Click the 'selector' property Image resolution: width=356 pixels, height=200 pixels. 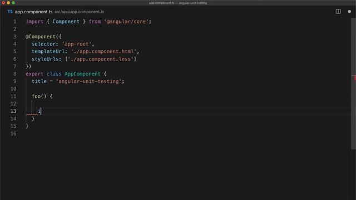tap(43, 44)
